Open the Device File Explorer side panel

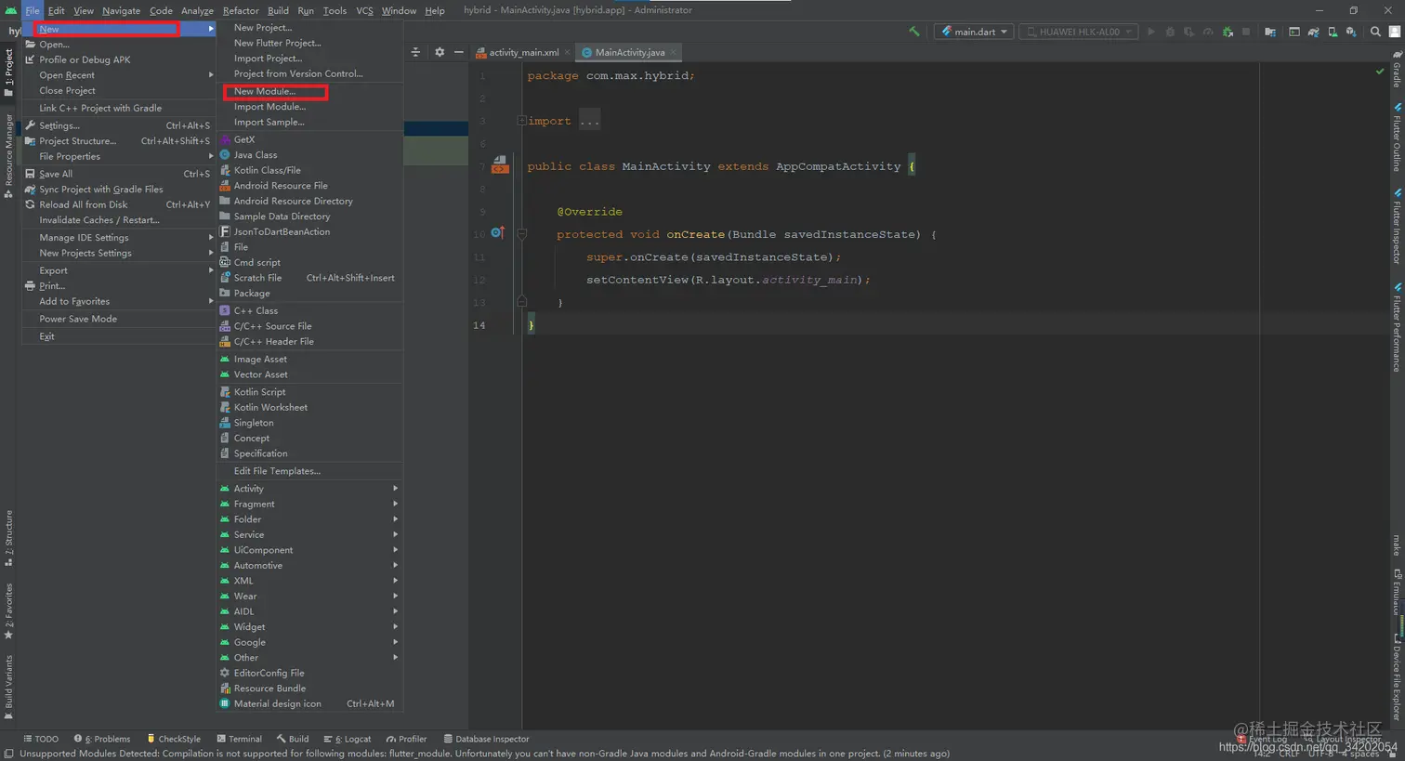click(1397, 678)
